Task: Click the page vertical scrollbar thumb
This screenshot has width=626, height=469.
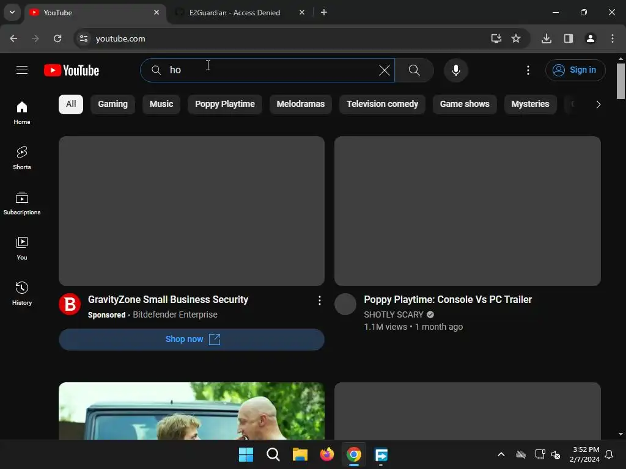Action: (620, 81)
